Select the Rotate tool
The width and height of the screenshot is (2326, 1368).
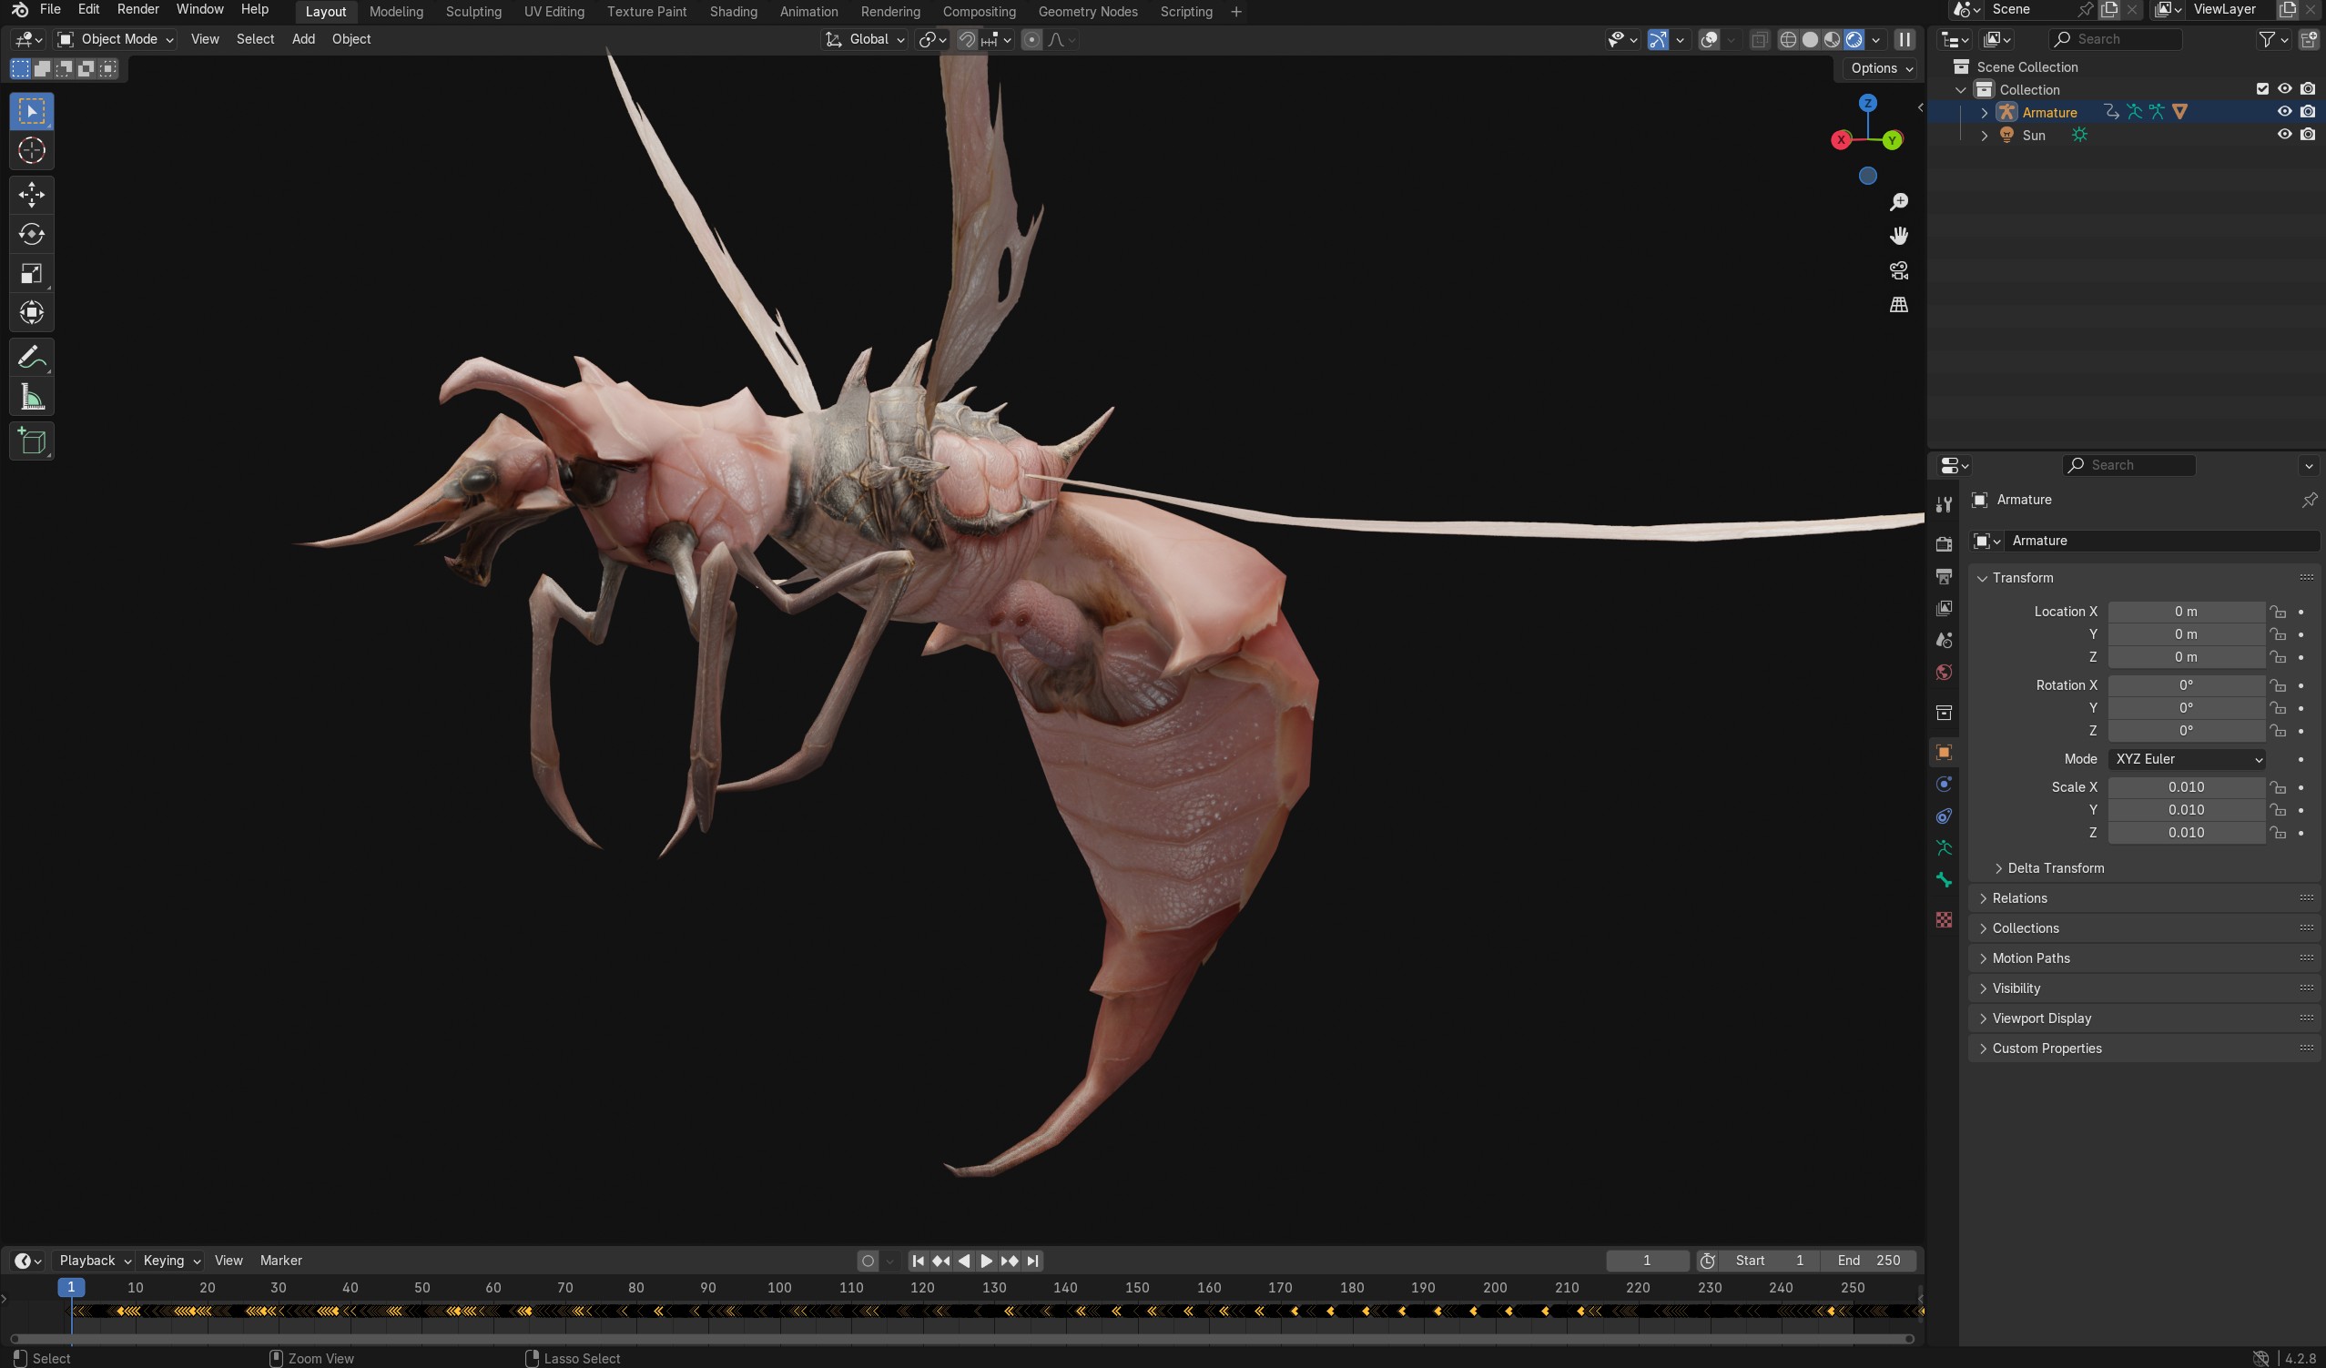[31, 235]
